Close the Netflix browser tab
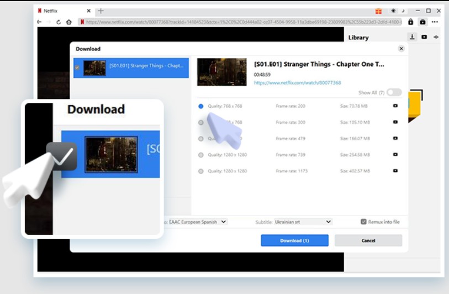Viewport: 449px width, 294px height. coord(89,11)
